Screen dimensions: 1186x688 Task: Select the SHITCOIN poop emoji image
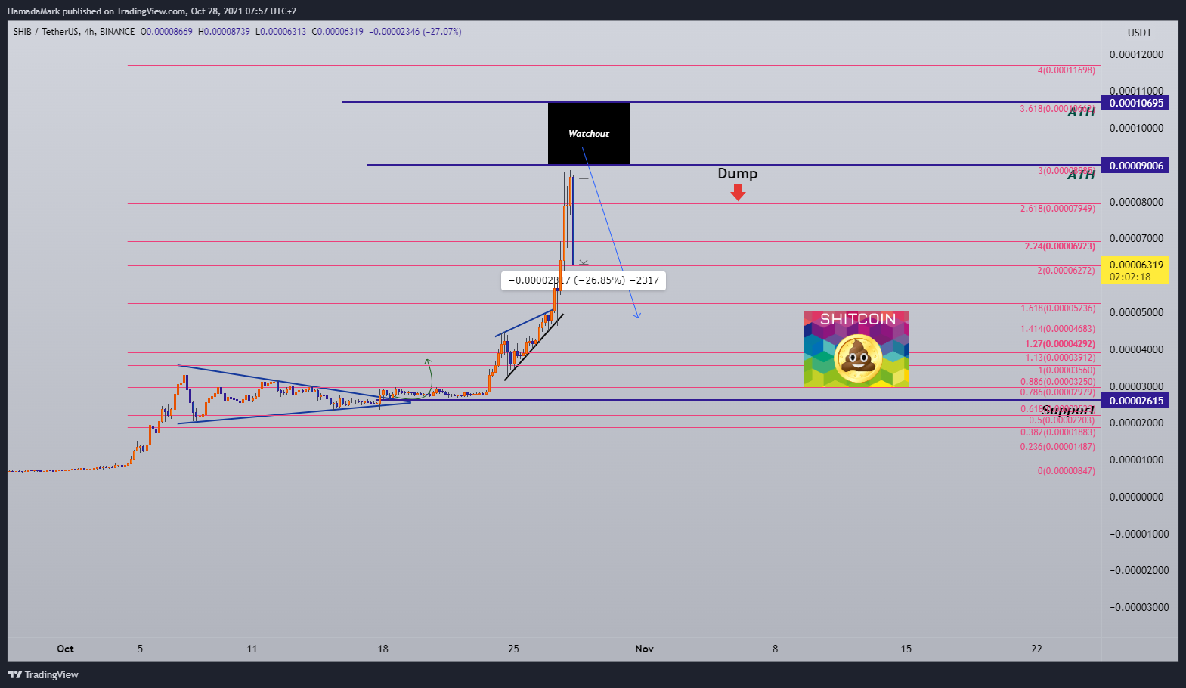click(856, 349)
